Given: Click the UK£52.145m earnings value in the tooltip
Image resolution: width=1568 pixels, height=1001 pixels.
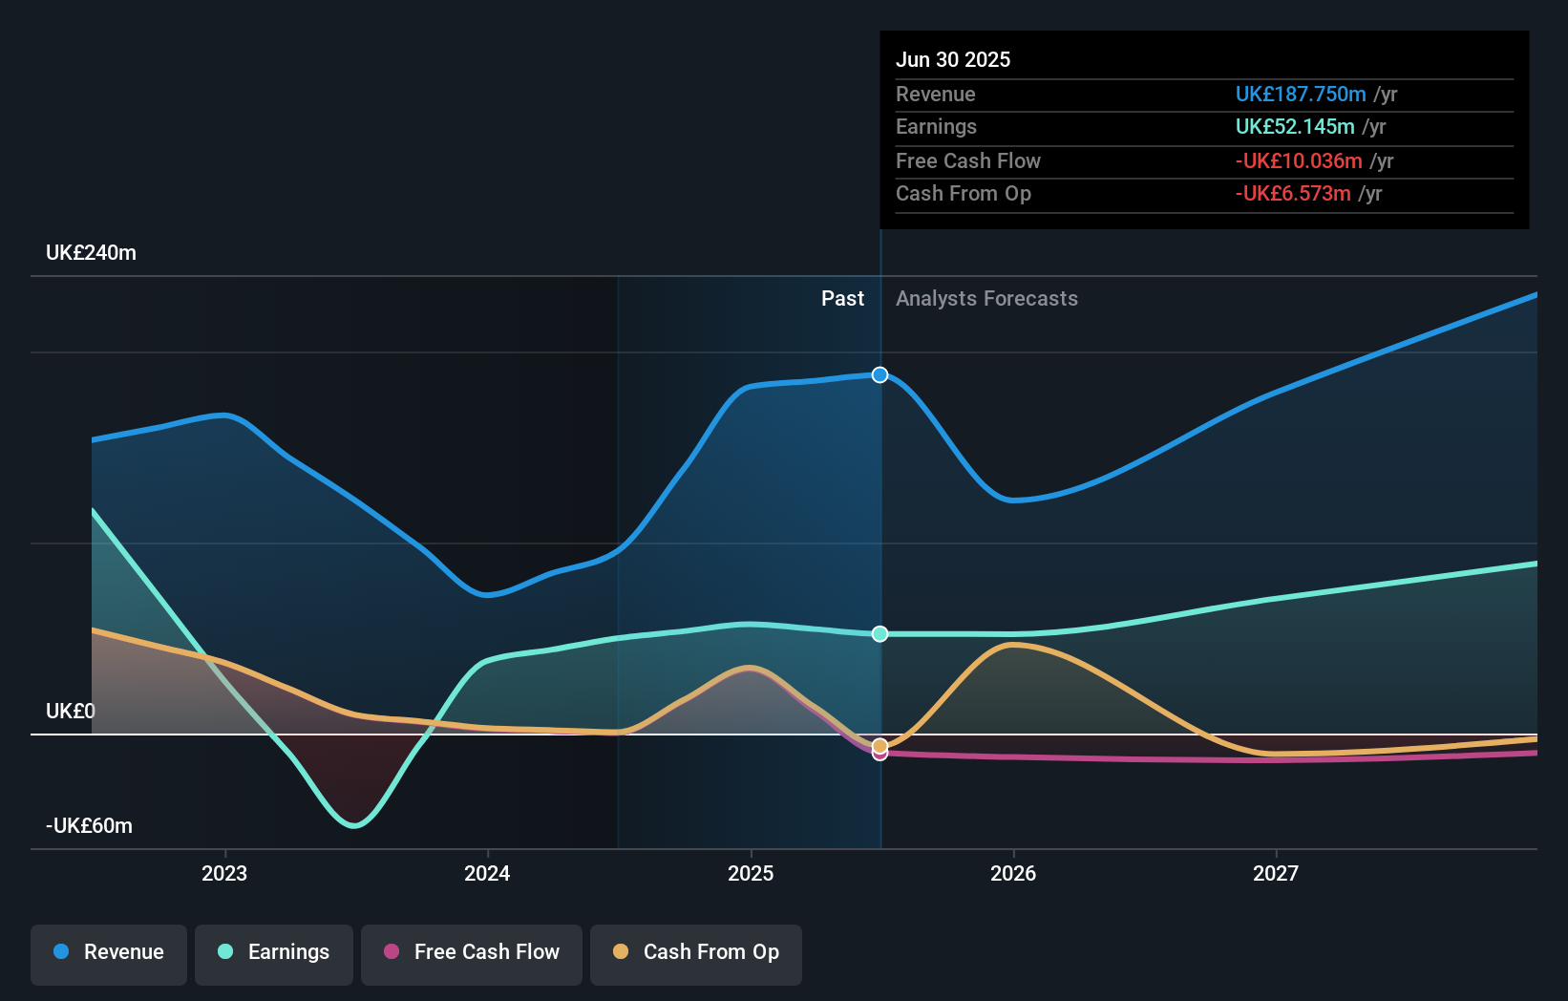Looking at the screenshot, I should (x=1295, y=126).
